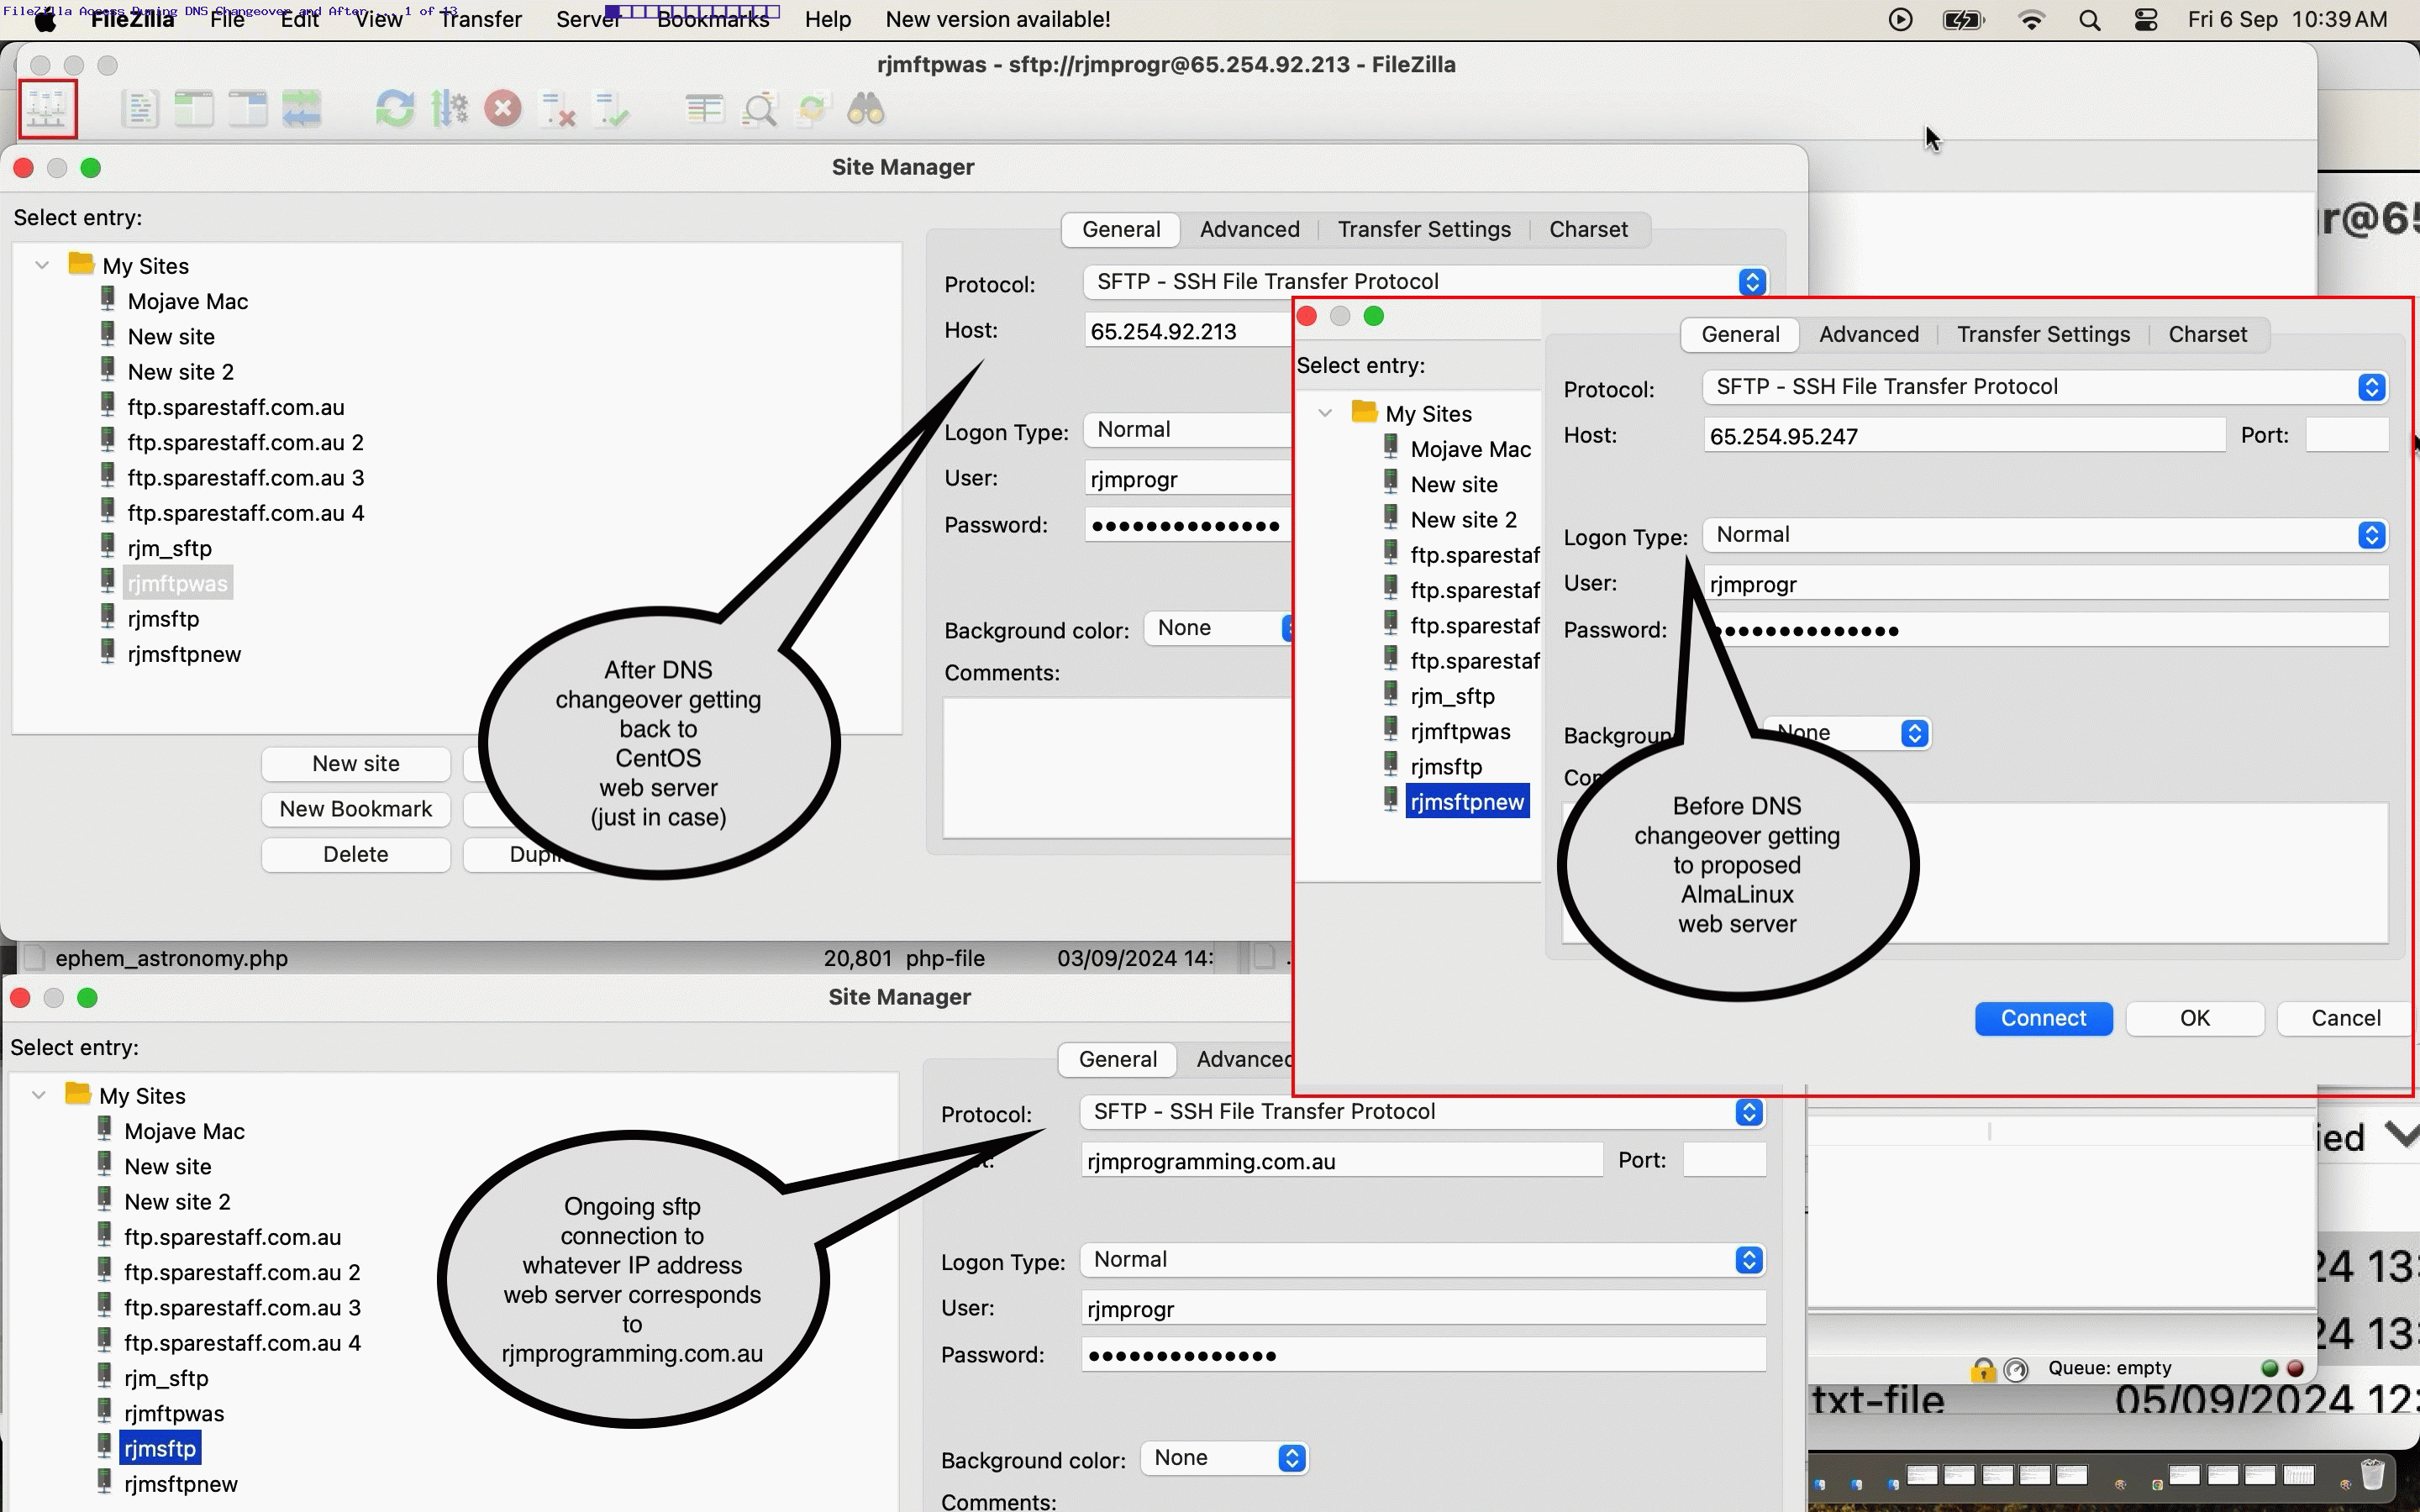
Task: Click the blue Connect button
Action: pyautogui.click(x=2043, y=1018)
